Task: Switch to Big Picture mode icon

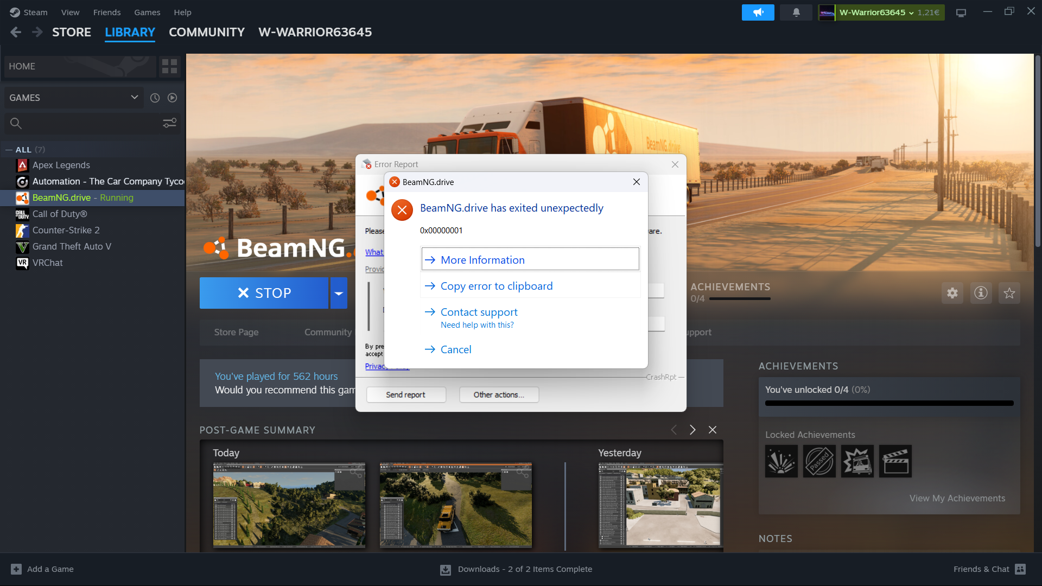Action: click(x=961, y=12)
